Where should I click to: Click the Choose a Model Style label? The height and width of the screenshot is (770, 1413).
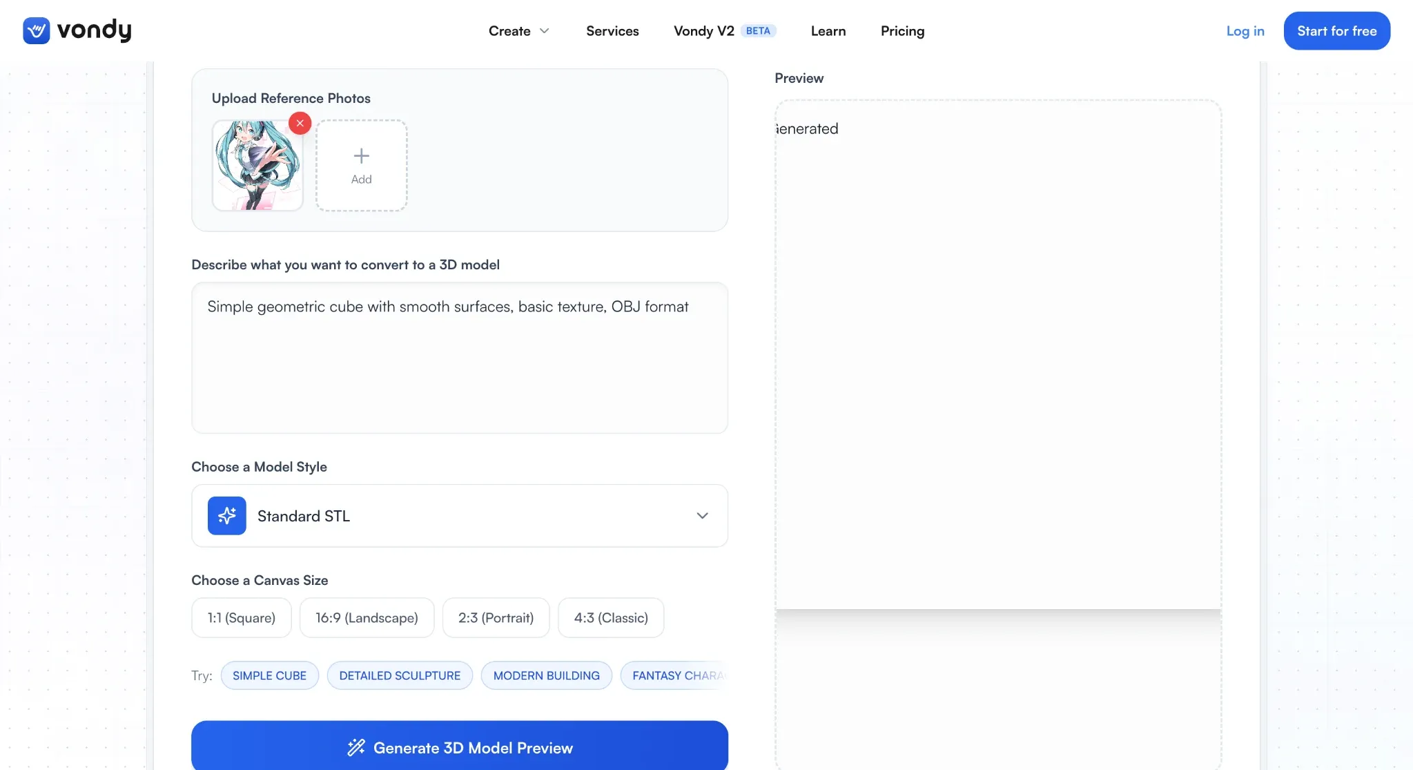tap(259, 467)
